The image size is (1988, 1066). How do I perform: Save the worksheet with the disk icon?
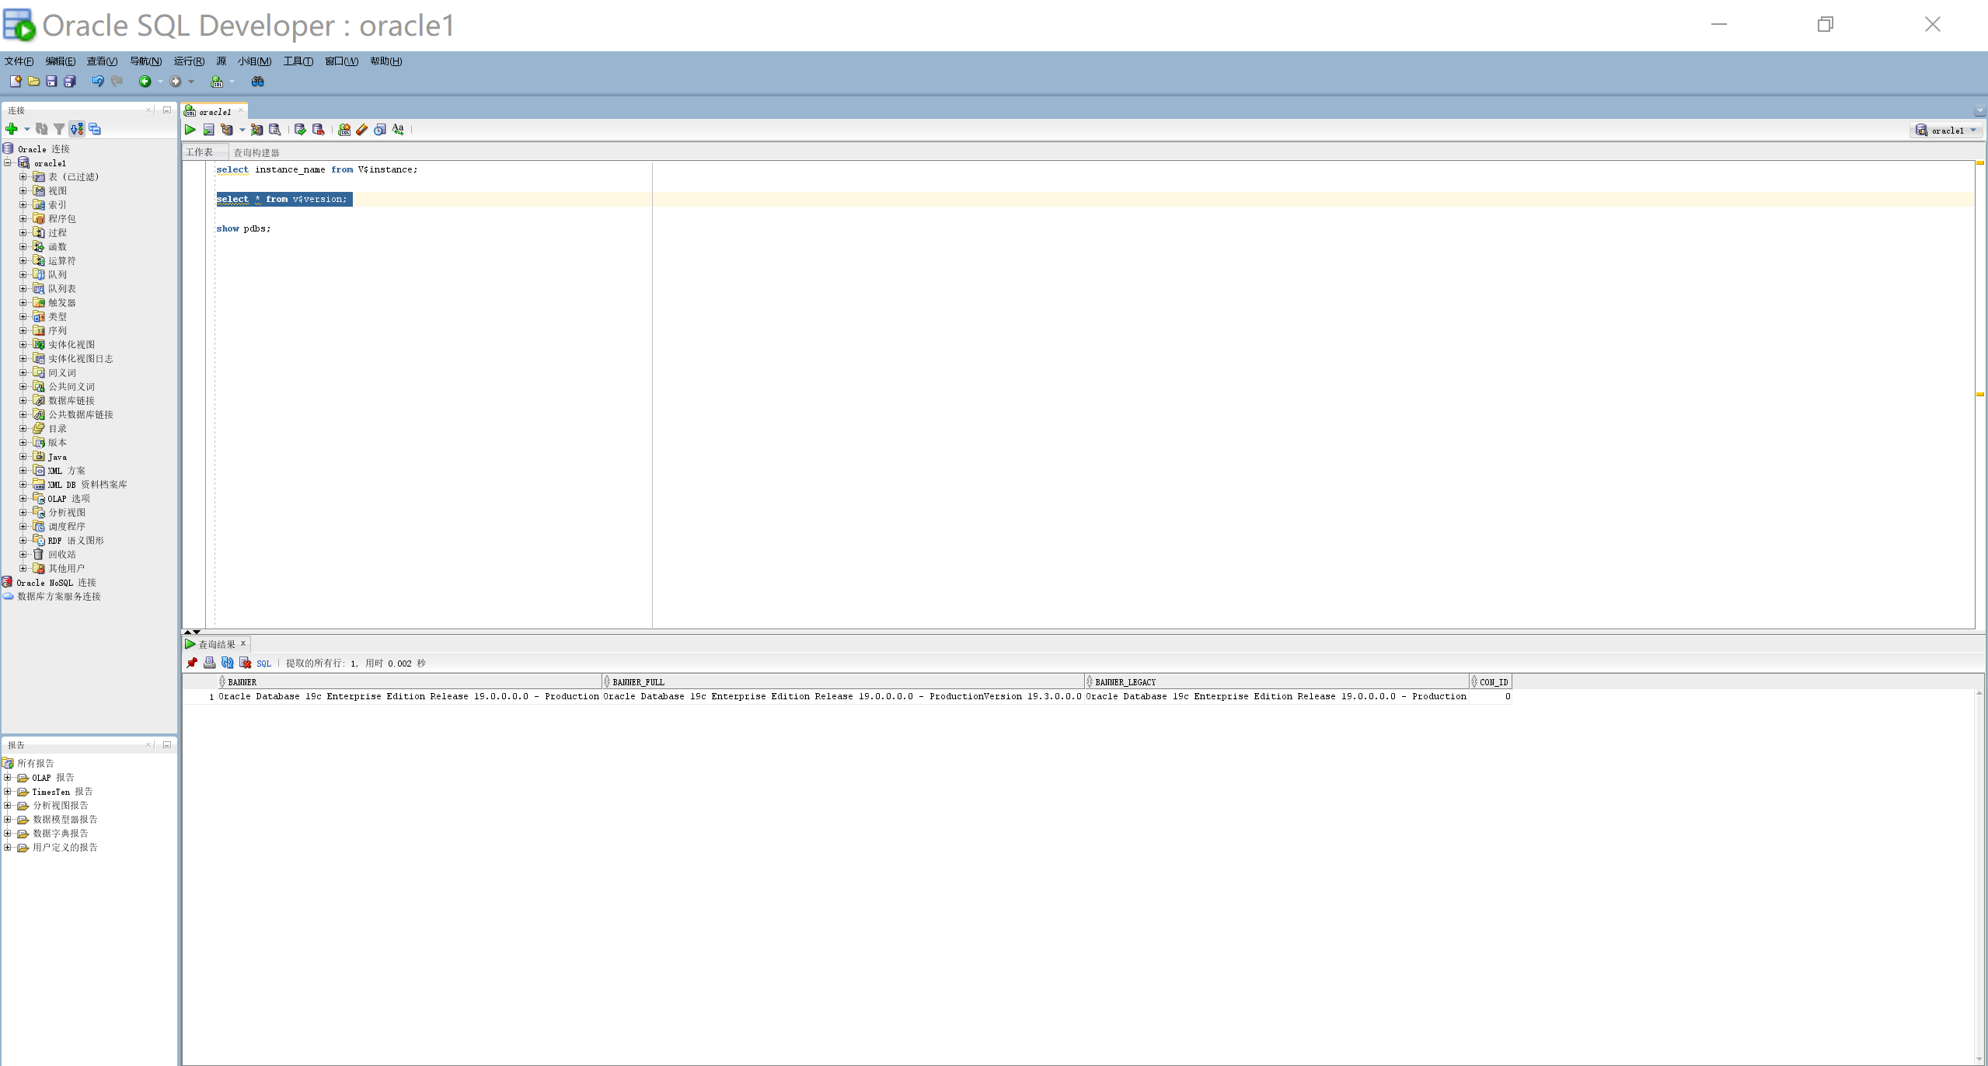click(51, 81)
